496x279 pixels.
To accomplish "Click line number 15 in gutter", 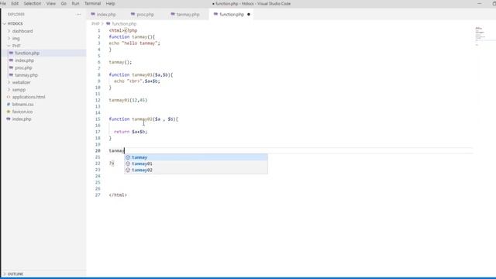I will tap(98, 119).
